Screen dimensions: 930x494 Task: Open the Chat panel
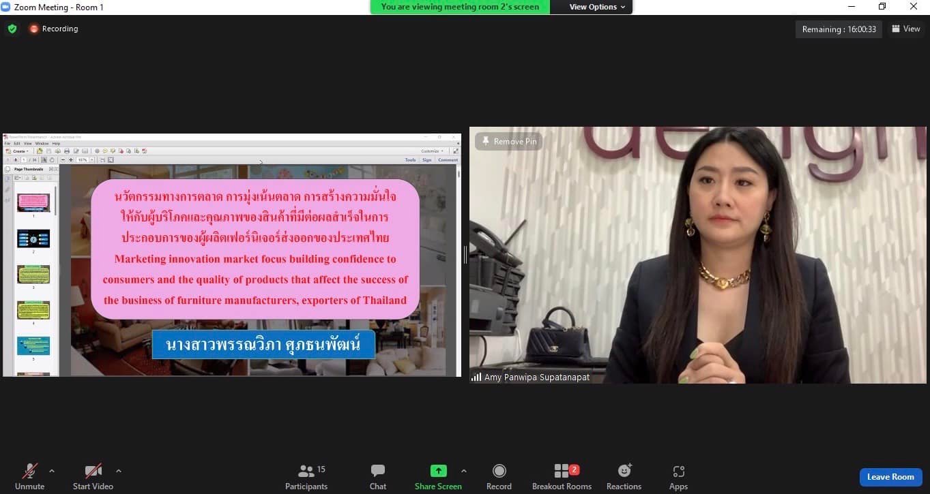(x=378, y=476)
